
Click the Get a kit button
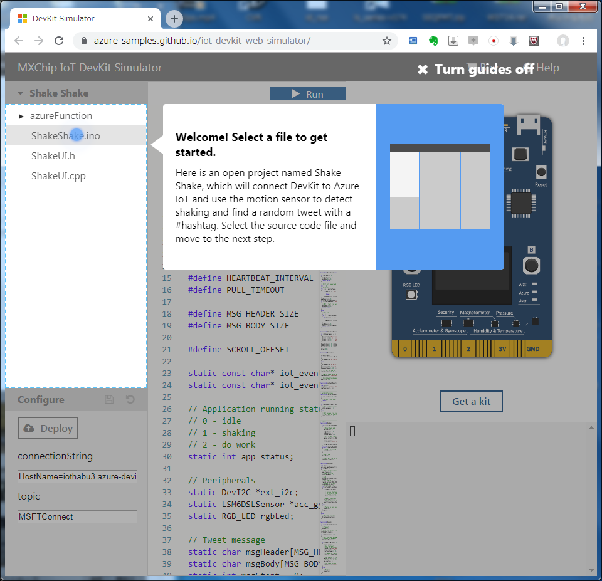471,401
